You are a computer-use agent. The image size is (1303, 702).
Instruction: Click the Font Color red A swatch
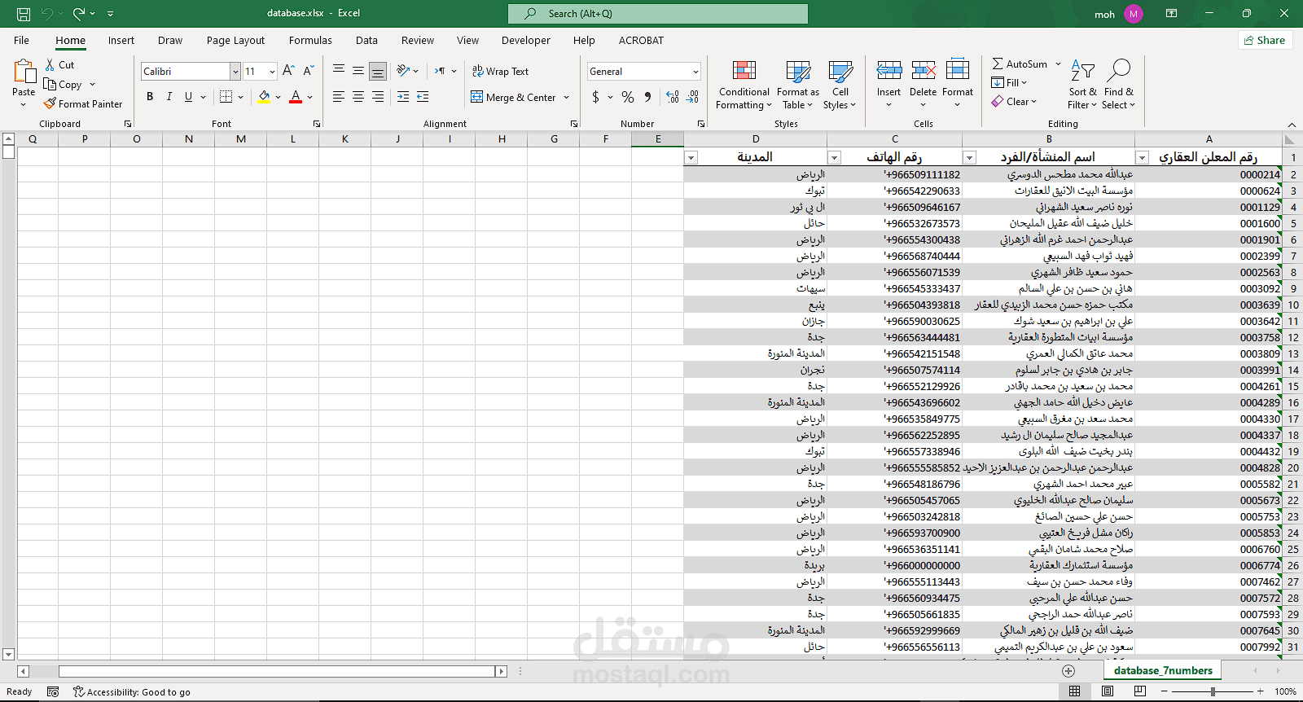click(x=296, y=97)
